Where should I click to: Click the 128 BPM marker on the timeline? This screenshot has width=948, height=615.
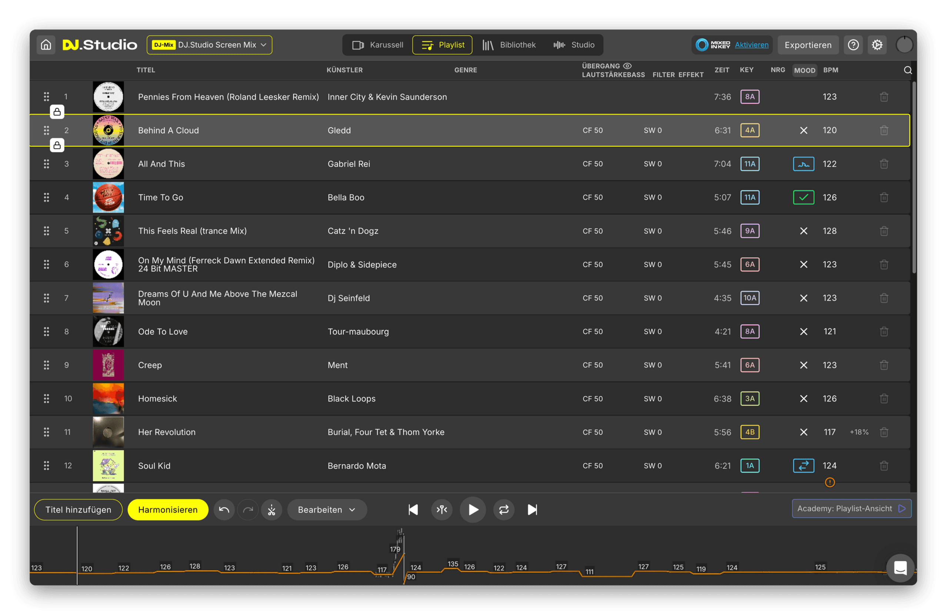pyautogui.click(x=195, y=566)
